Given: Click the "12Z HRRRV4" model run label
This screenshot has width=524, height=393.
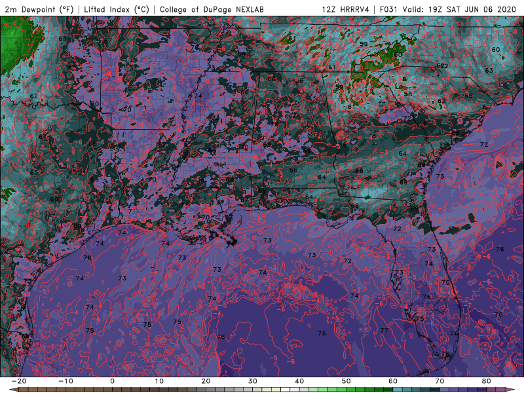Looking at the screenshot, I should coord(346,9).
